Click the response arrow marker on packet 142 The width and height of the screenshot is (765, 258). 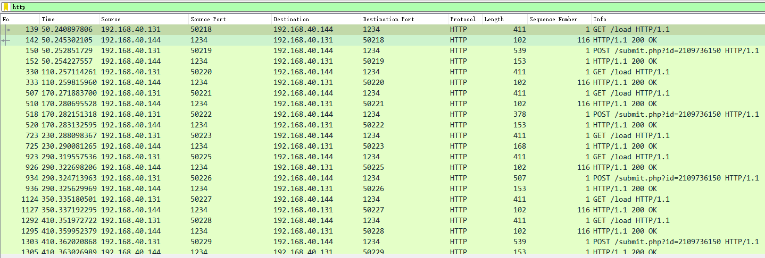click(x=6, y=40)
